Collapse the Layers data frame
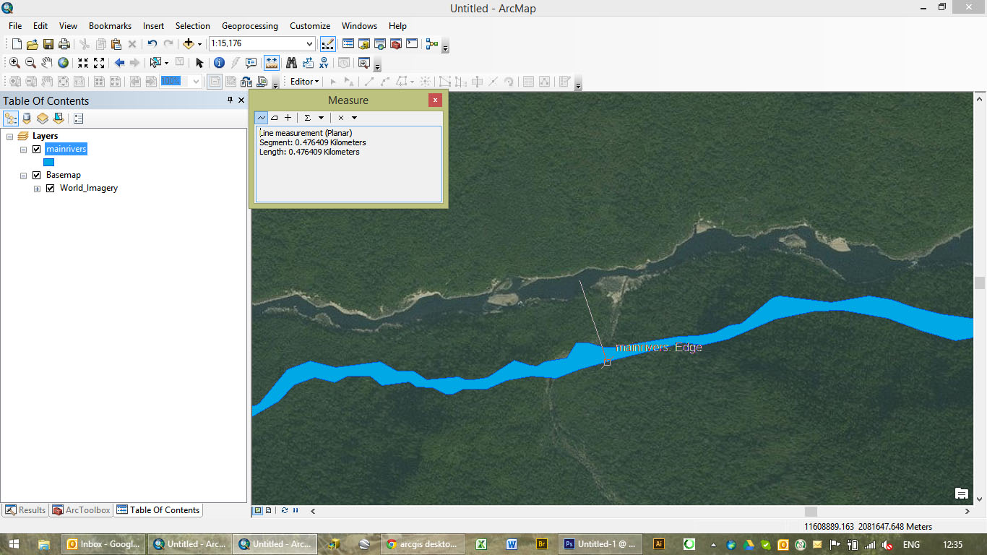The height and width of the screenshot is (555, 987). pyautogui.click(x=9, y=136)
